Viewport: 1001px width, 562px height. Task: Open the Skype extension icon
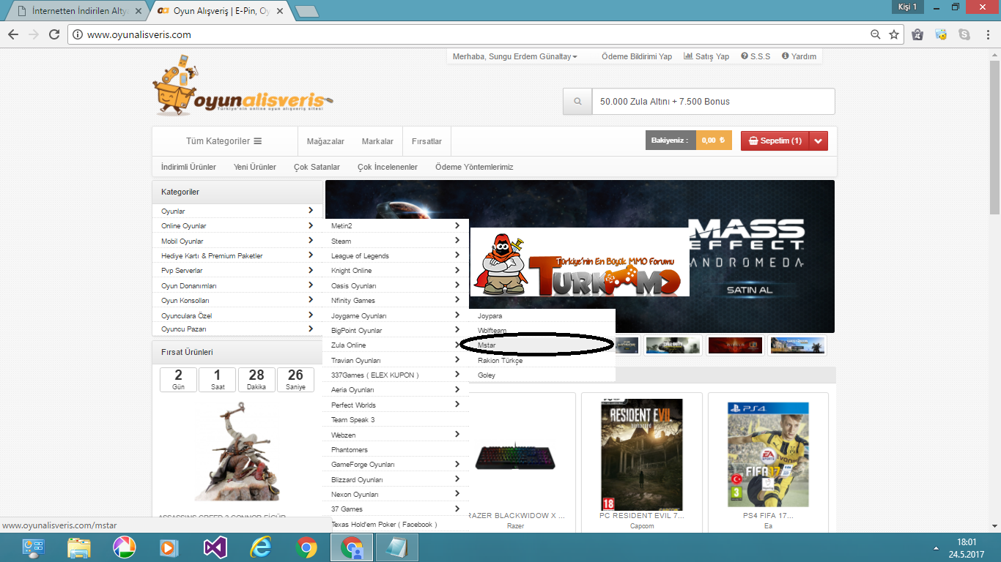pyautogui.click(x=964, y=34)
